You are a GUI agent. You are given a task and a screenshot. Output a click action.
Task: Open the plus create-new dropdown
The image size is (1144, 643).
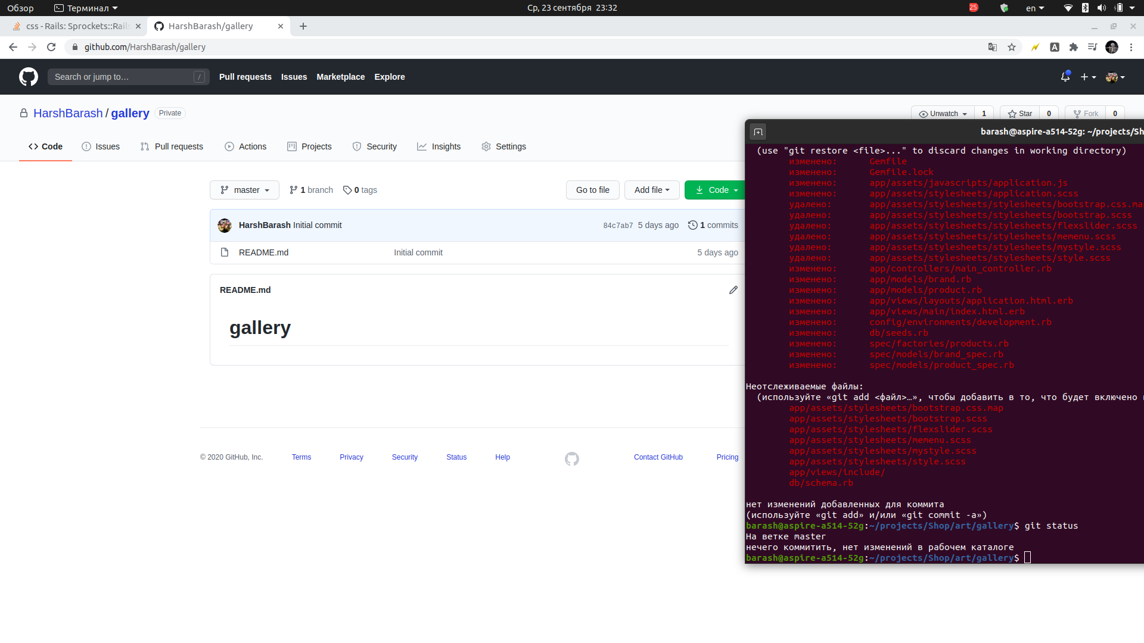[1088, 77]
